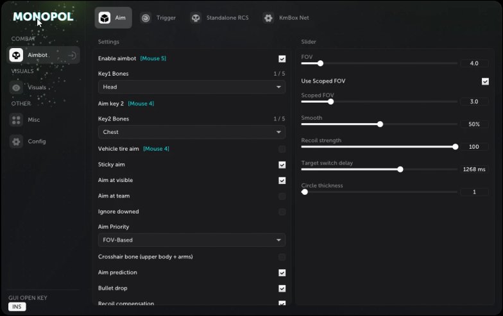
Task: Click the MONOPOL logo
Action: pyautogui.click(x=44, y=17)
